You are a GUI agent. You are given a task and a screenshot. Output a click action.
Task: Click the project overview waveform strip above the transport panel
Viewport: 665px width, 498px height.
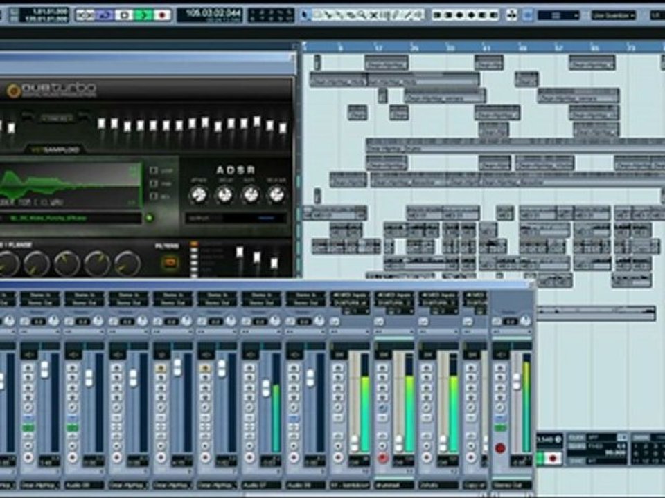pos(596,314)
